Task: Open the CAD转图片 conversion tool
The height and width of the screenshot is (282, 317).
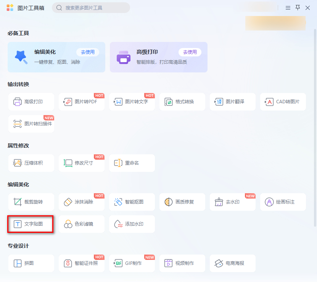Action: pos(283,102)
